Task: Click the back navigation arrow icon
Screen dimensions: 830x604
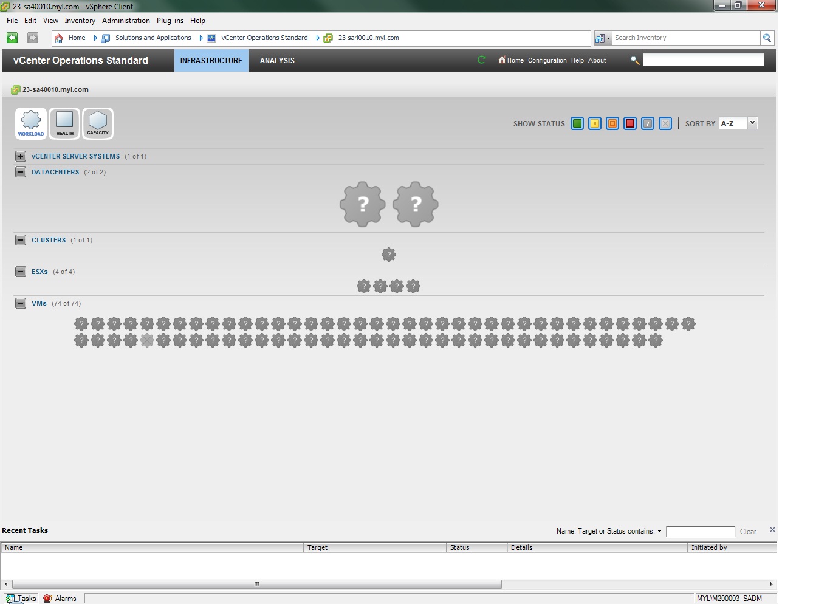Action: 12,38
